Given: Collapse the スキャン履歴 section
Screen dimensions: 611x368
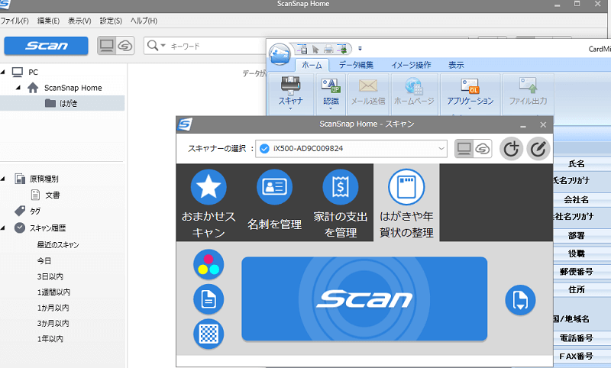Looking at the screenshot, I should click(x=3, y=228).
